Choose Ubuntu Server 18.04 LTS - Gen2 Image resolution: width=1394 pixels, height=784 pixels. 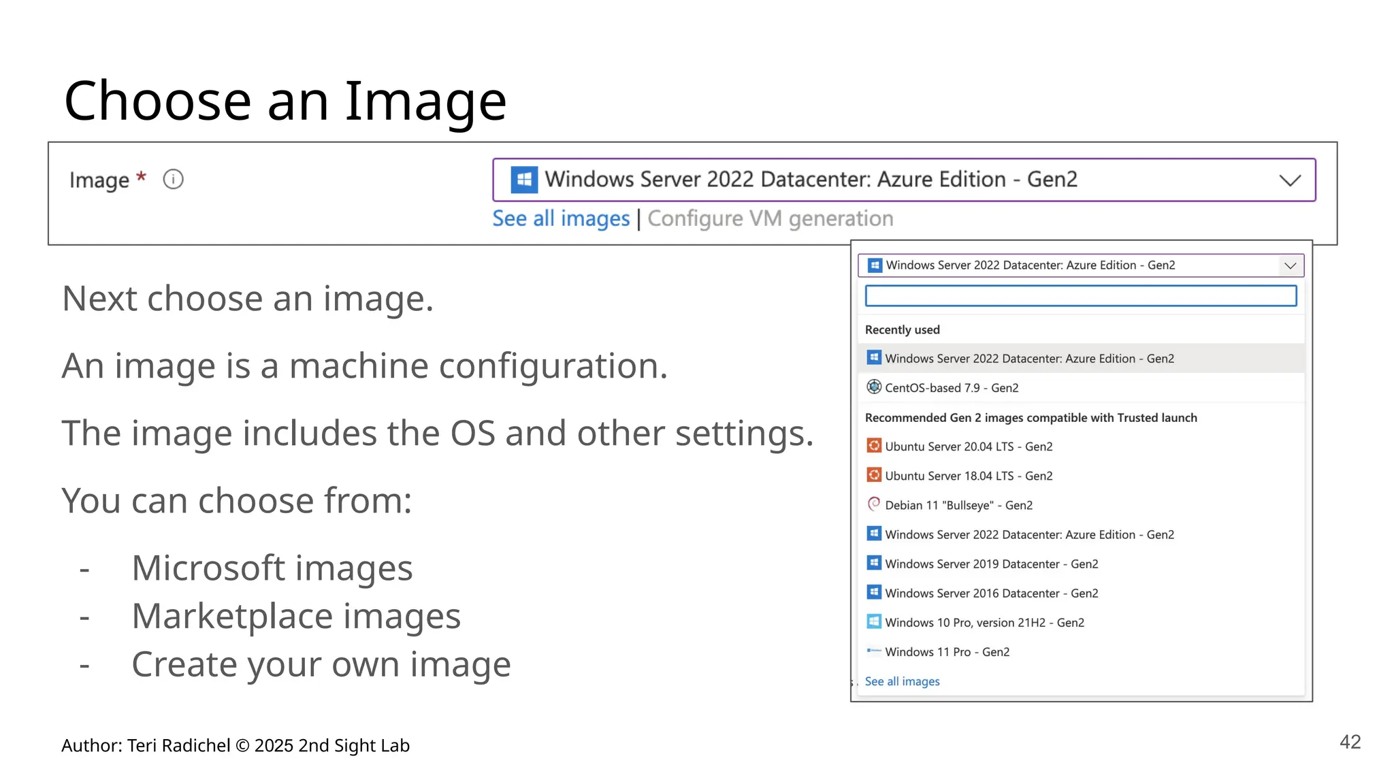pos(1081,476)
